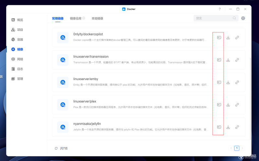This screenshot has width=259, height=161.
Task: Download the linuxserver/plex image
Action: pos(228,105)
